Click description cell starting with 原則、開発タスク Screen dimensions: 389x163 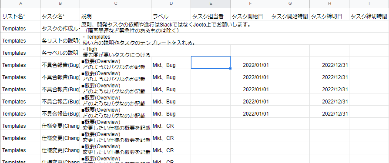116,26
